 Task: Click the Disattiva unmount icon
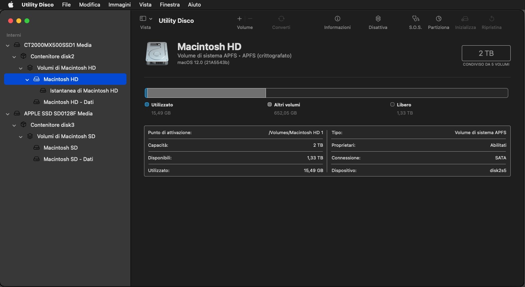[x=378, y=19]
